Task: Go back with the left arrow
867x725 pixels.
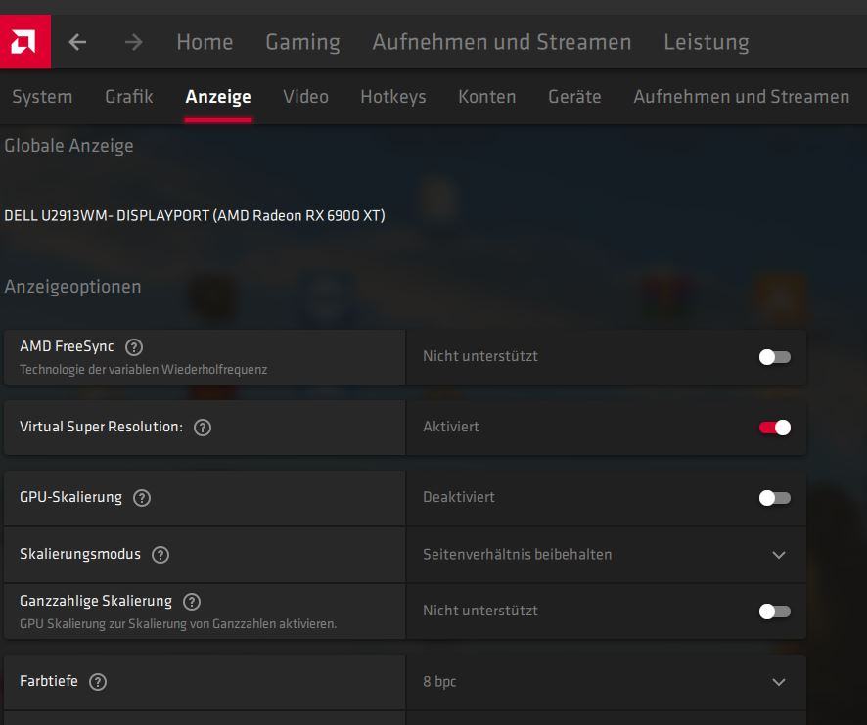Action: (x=77, y=42)
